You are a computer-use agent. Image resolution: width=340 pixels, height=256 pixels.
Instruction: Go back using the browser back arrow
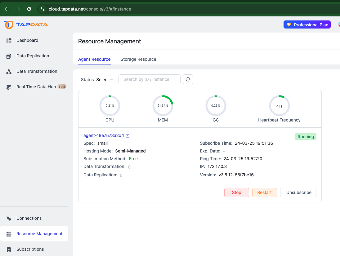[x=7, y=9]
